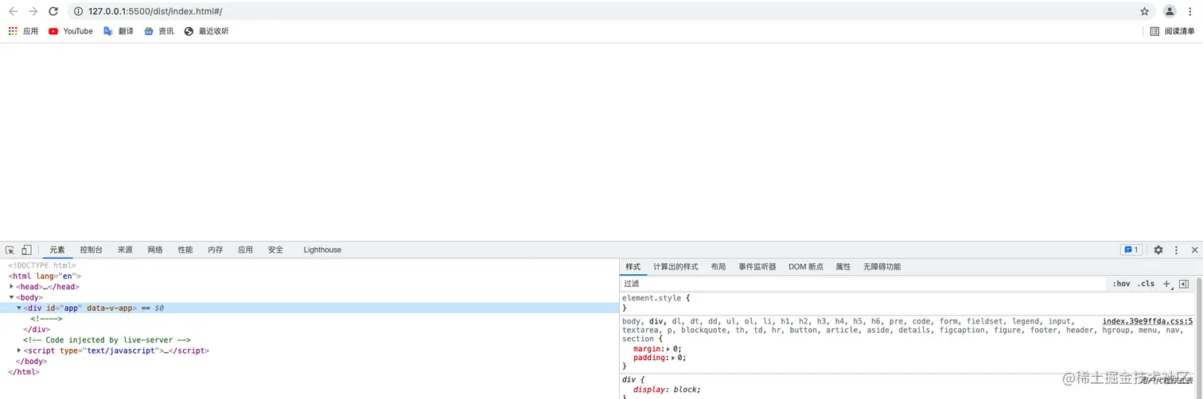The height and width of the screenshot is (399, 1203).
Task: Select the DOCTYPE html line
Action: click(42, 265)
